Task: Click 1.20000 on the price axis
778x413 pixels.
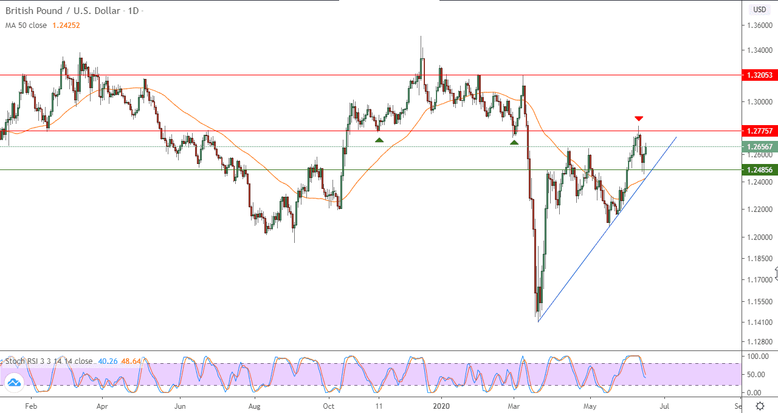Action: click(760, 237)
